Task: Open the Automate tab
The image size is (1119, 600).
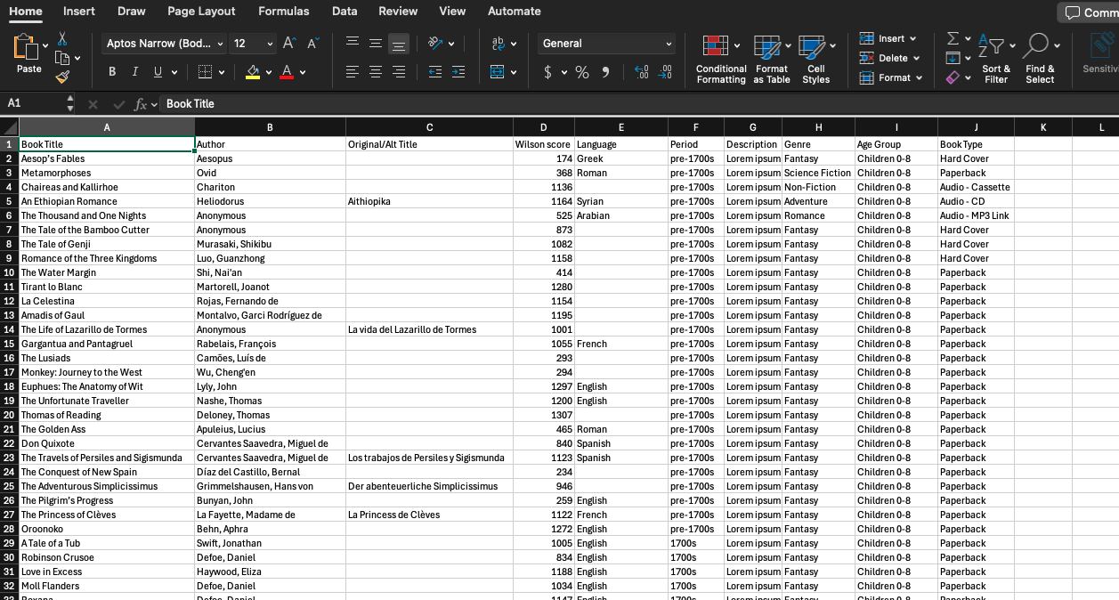Action: coord(515,12)
